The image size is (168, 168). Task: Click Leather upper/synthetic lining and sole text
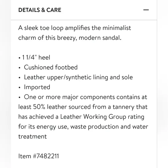coord(78,77)
